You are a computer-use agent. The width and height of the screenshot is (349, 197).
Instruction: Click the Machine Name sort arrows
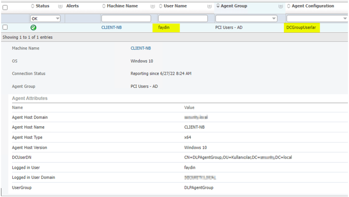[104, 6]
